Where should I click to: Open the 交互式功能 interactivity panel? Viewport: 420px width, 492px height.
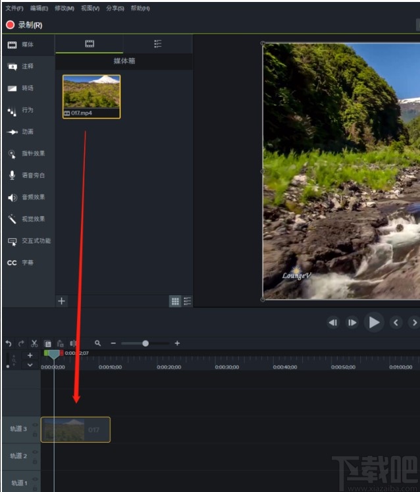point(28,241)
